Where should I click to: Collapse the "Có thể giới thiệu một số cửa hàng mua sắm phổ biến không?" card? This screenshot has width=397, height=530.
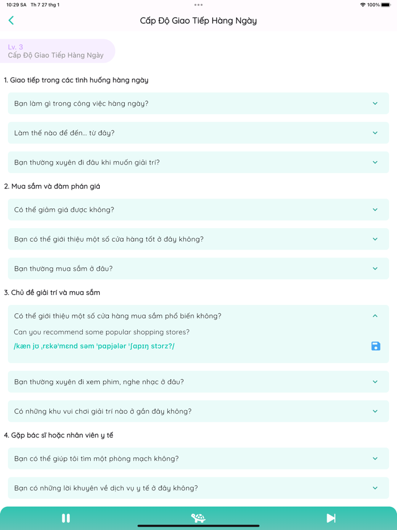point(374,316)
